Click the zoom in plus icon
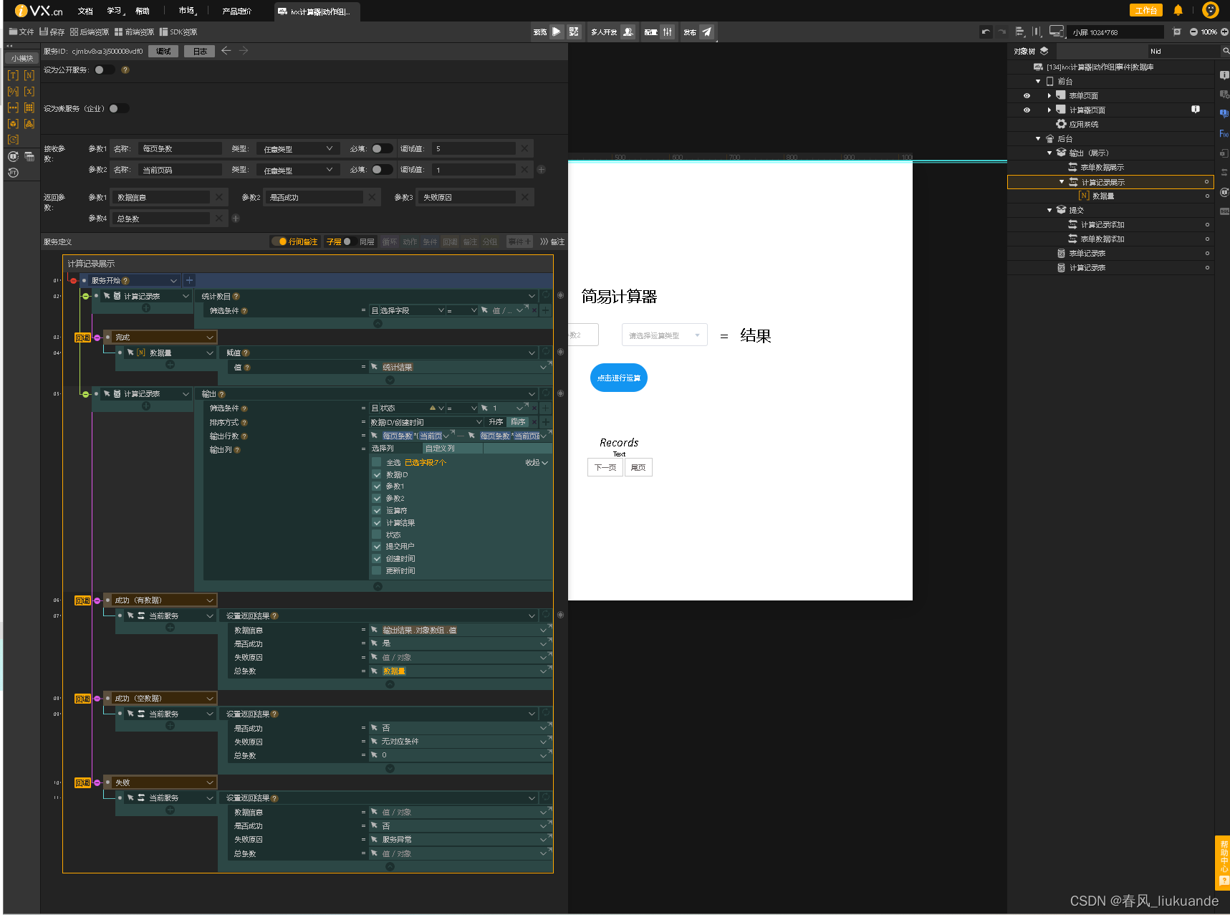1230x915 pixels. point(1224,32)
